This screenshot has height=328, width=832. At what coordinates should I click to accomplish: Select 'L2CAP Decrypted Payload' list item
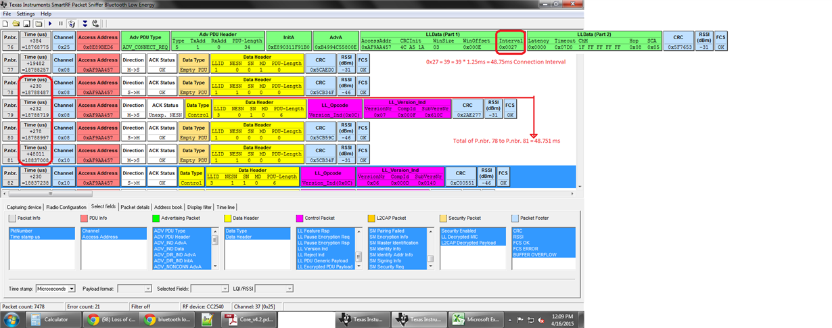473,243
